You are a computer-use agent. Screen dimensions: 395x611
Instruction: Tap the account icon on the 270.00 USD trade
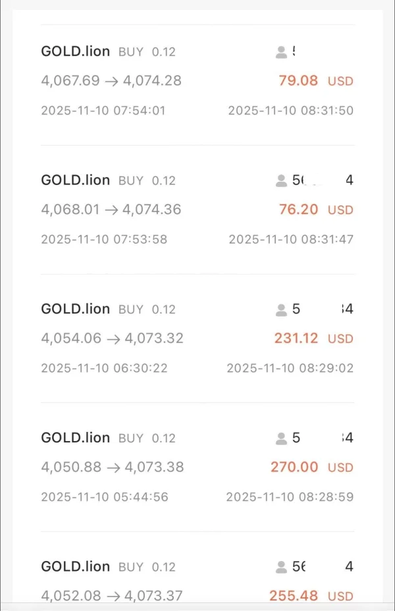tap(281, 438)
